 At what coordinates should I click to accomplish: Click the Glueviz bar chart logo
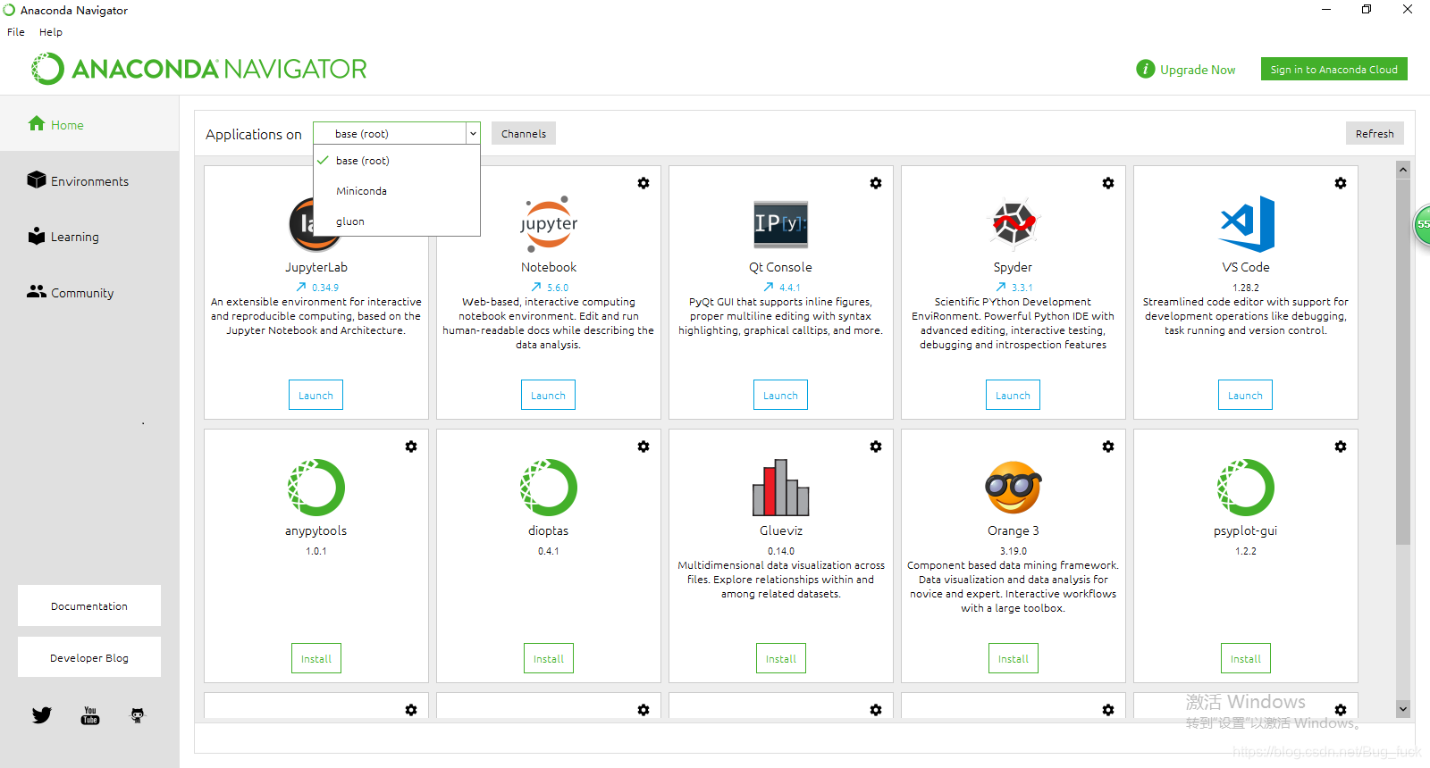[x=781, y=487]
